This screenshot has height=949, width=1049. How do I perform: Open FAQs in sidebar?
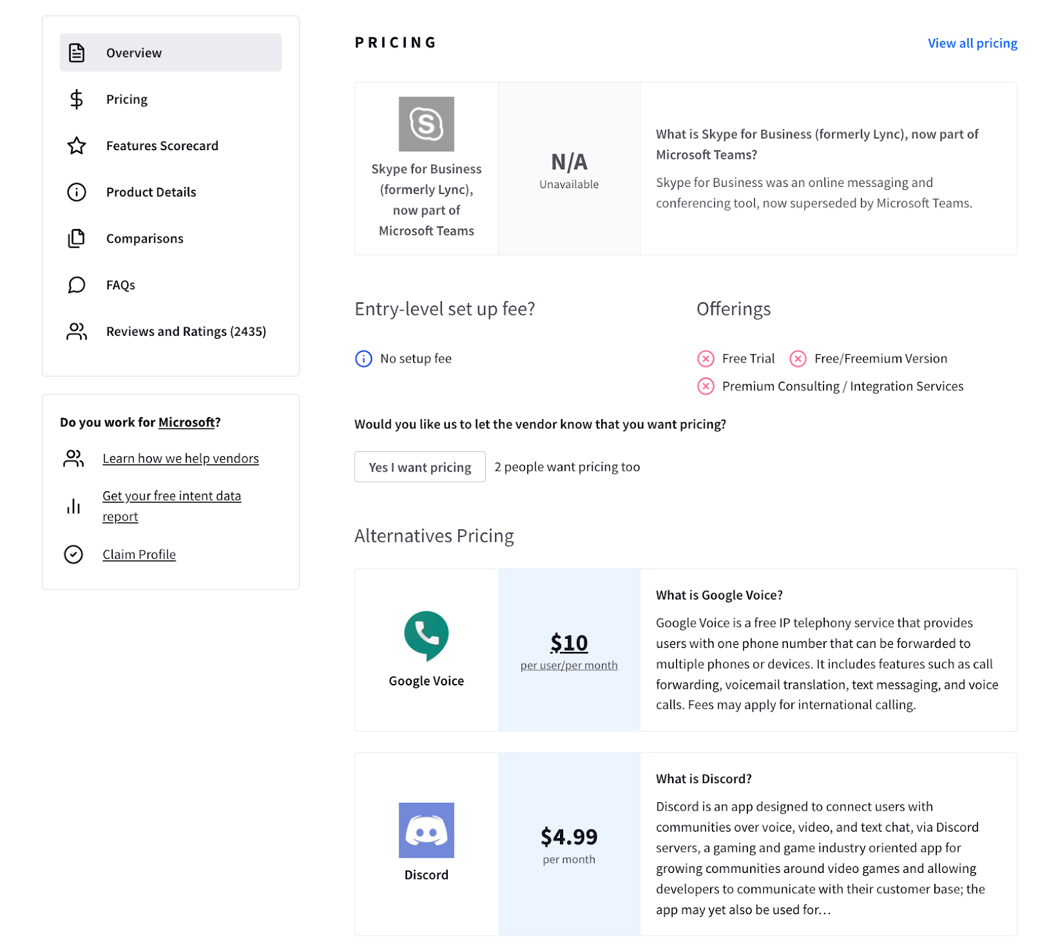pyautogui.click(x=170, y=285)
